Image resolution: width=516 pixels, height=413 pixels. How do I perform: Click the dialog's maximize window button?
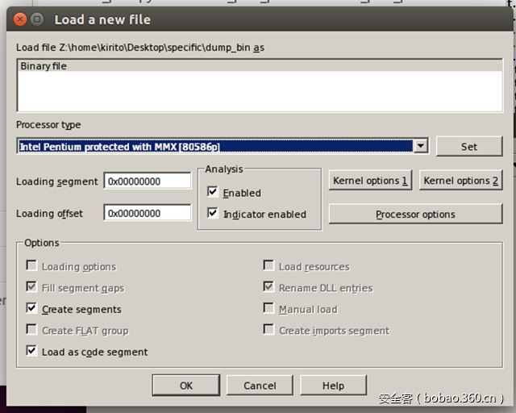37,19
